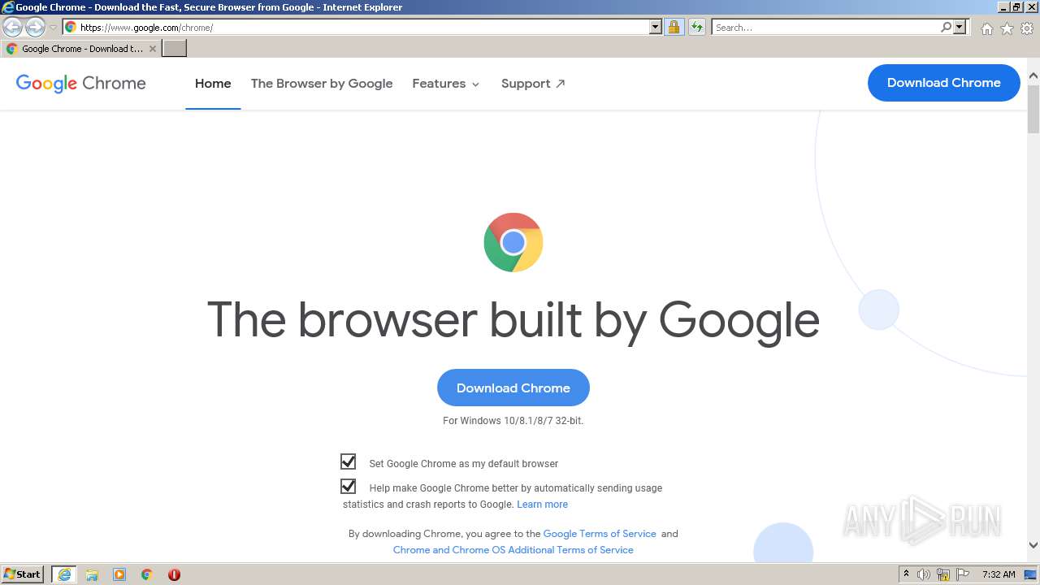Open the search provider dropdown arrow
Viewport: 1040px width, 585px height.
coord(960,27)
